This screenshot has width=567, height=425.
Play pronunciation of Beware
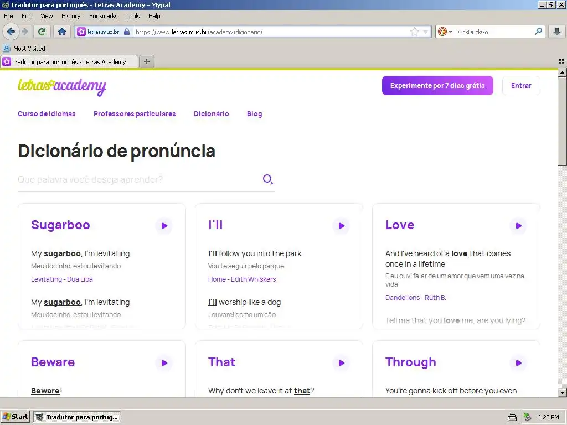tap(164, 363)
